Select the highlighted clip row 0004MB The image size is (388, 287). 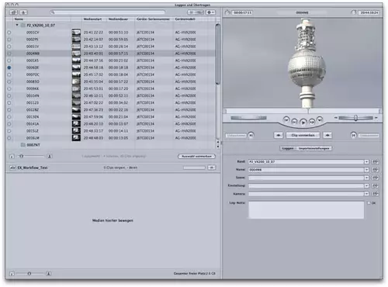tap(111, 54)
